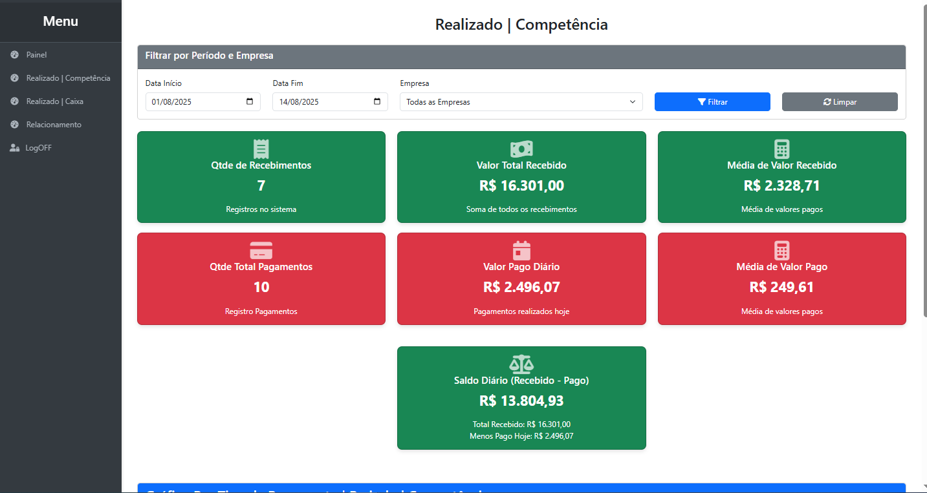Click the LogOFF person icon in sidebar
Screen dimensions: 927x493
coord(14,147)
